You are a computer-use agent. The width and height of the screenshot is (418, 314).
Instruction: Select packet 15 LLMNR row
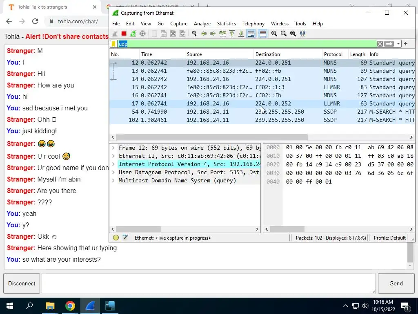pos(262,87)
